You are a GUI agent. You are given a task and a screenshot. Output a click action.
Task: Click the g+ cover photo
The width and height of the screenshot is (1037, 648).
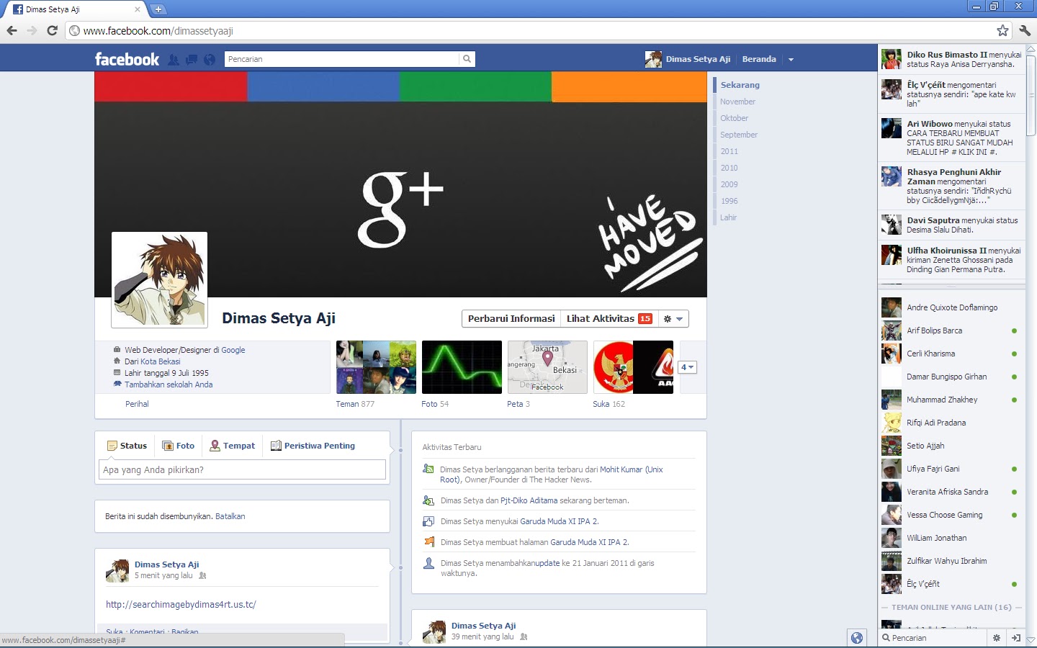point(400,184)
